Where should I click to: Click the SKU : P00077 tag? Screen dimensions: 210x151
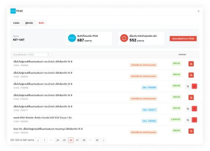point(149,110)
